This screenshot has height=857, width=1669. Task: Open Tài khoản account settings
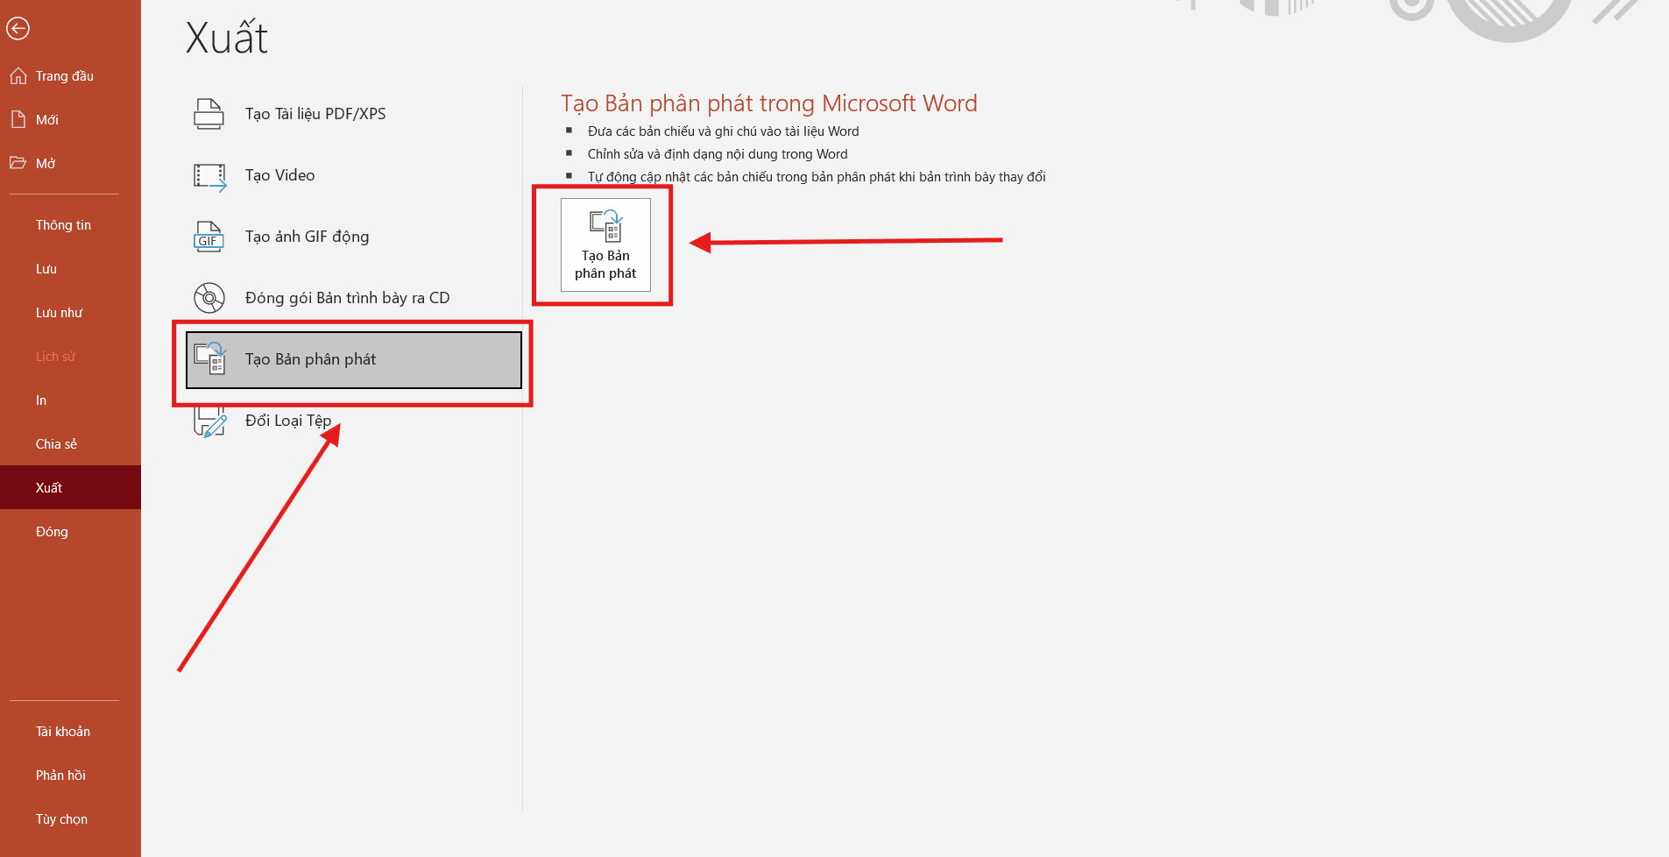tap(62, 732)
